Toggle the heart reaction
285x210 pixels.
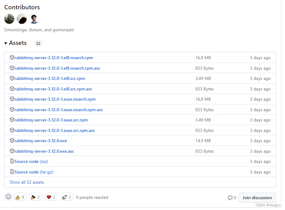click(x=51, y=197)
